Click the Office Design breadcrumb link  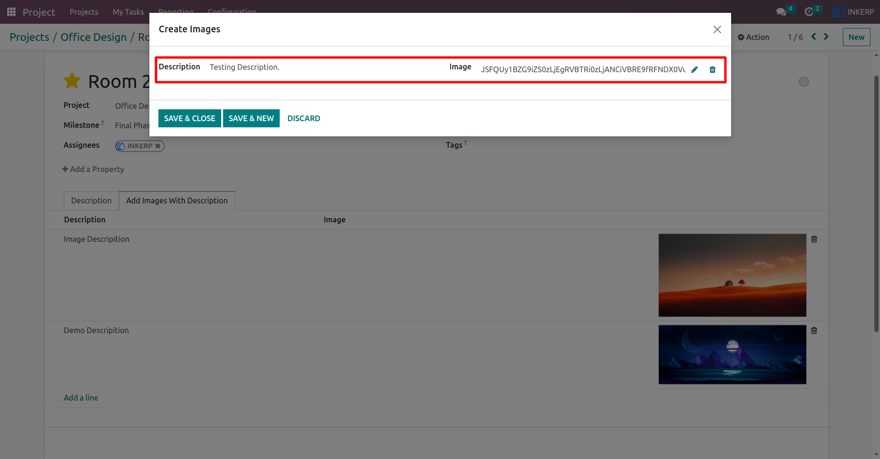[x=94, y=37]
